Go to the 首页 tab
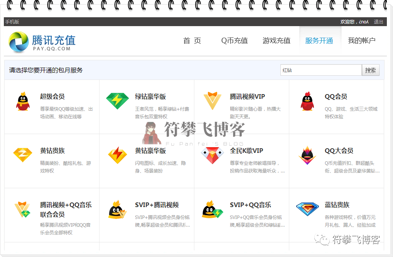 click(x=192, y=41)
